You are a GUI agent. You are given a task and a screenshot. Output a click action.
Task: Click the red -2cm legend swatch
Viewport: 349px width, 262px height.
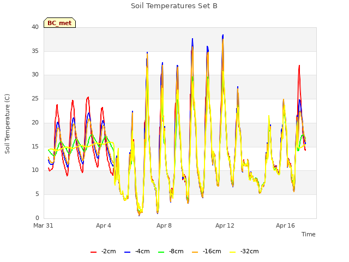click(93, 252)
